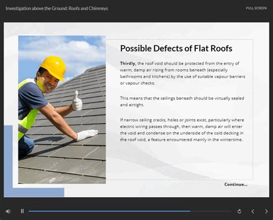Screen dimensions: 273x220
Task: Click the paragraph starting 'This means that the ceilings'
Action: pyautogui.click(x=182, y=102)
